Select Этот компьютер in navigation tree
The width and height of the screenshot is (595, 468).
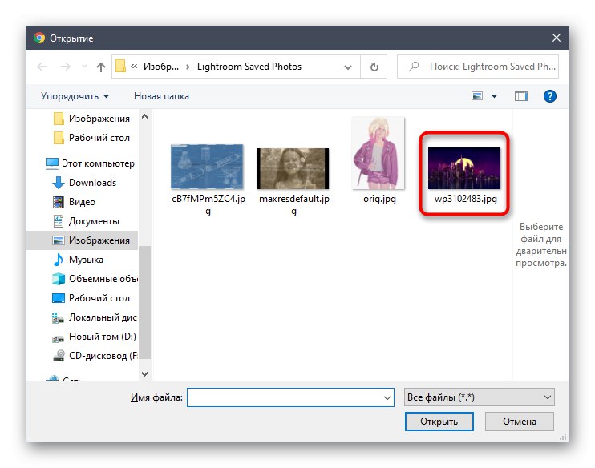coord(90,163)
